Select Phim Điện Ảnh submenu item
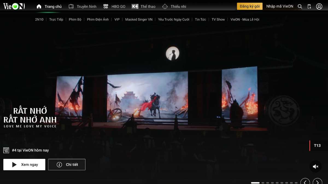This screenshot has width=328, height=184. 98,19
